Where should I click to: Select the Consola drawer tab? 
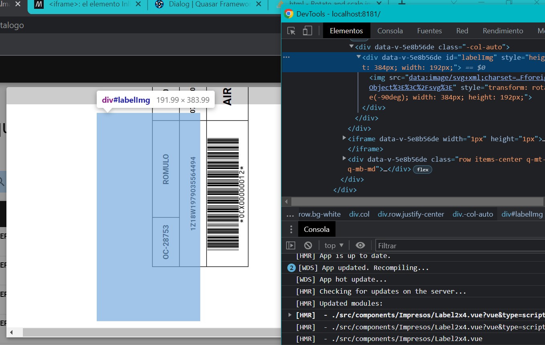pos(317,229)
